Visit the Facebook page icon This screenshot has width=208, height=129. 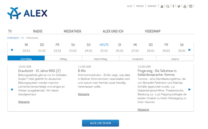click(x=173, y=6)
